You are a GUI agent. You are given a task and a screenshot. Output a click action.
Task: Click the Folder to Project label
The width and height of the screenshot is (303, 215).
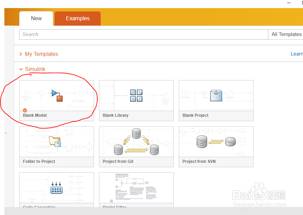pos(39,162)
